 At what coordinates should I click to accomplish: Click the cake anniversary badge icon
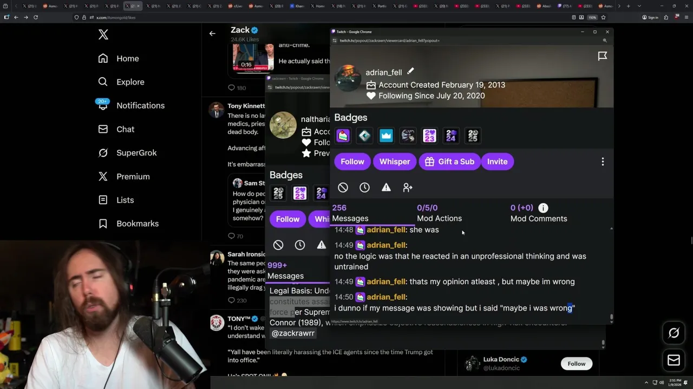click(343, 136)
